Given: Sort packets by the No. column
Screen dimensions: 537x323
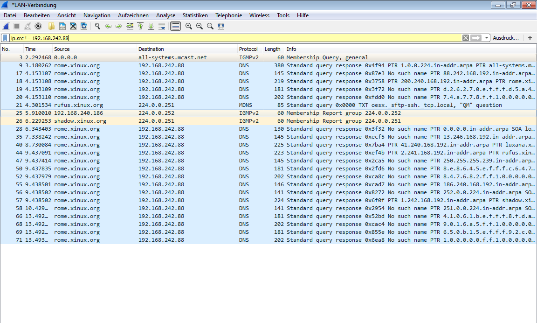Looking at the screenshot, I should click(12, 49).
